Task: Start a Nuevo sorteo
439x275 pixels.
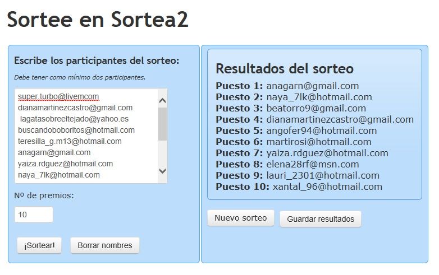Action: coord(240,218)
